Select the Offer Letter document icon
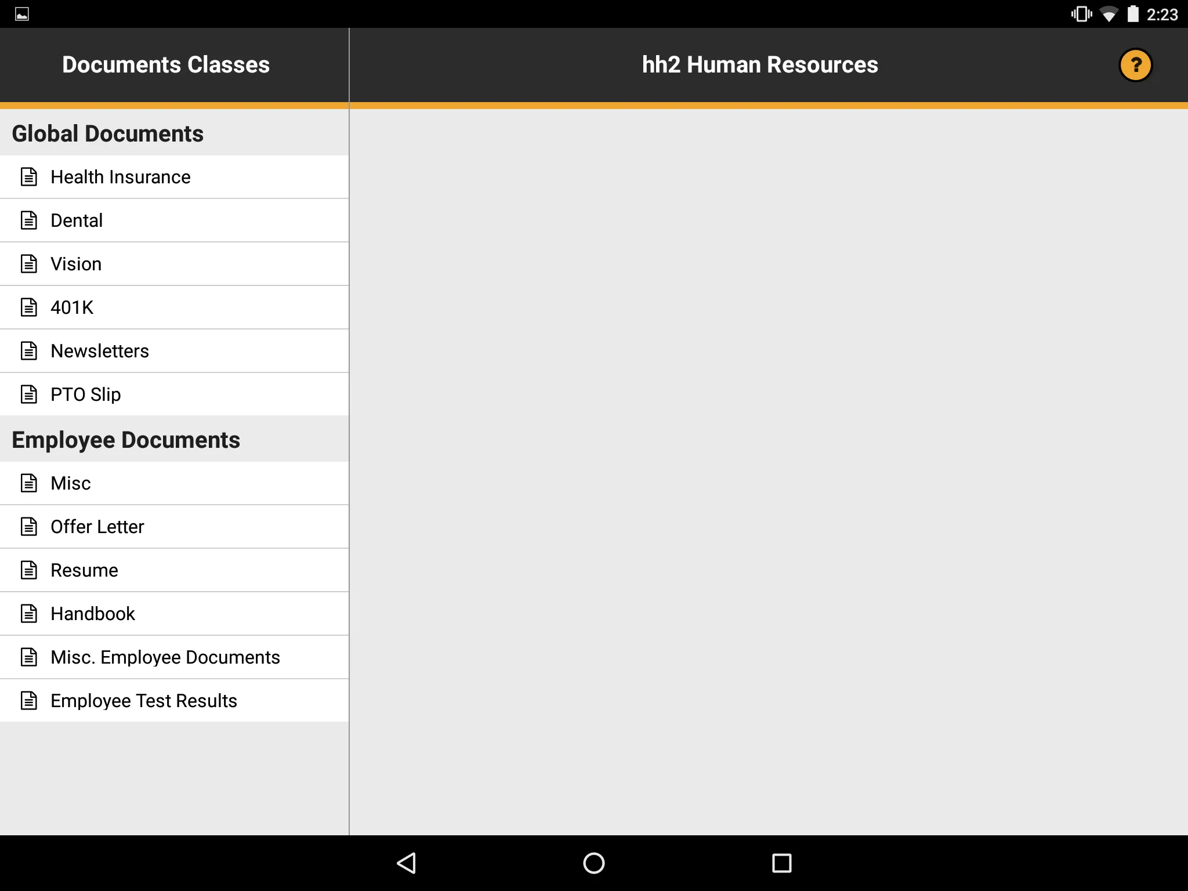1188x891 pixels. 28,526
